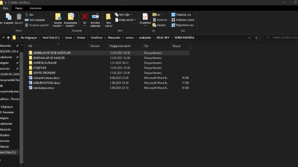This screenshot has width=298, height=167.
Task: Click Bu bilgisayar in address path
Action: click(29, 38)
